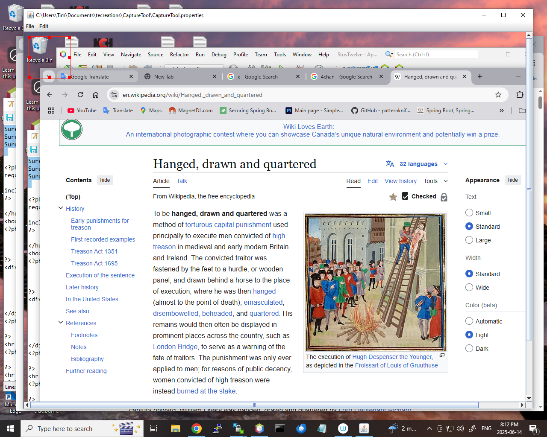Click the new tab plus button
The width and height of the screenshot is (547, 437).
click(480, 76)
